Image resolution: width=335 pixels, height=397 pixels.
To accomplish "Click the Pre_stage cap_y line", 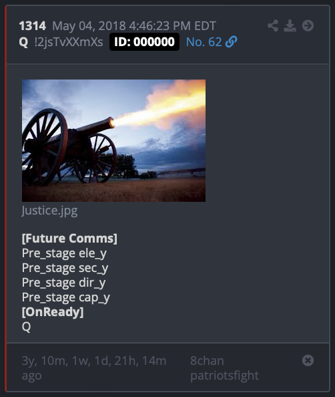I will coord(66,297).
